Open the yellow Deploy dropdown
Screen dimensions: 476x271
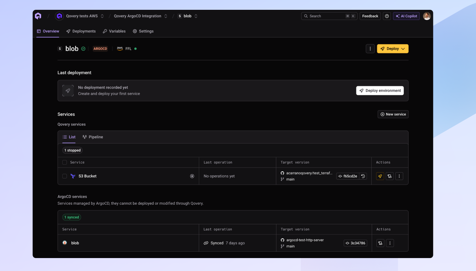[392, 49]
